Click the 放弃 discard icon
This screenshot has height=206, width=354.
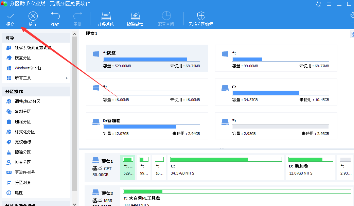(33, 16)
